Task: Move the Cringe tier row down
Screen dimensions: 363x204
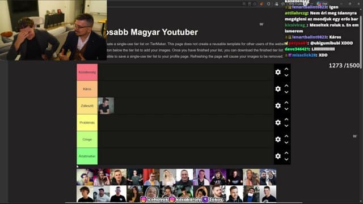Action: (286, 143)
